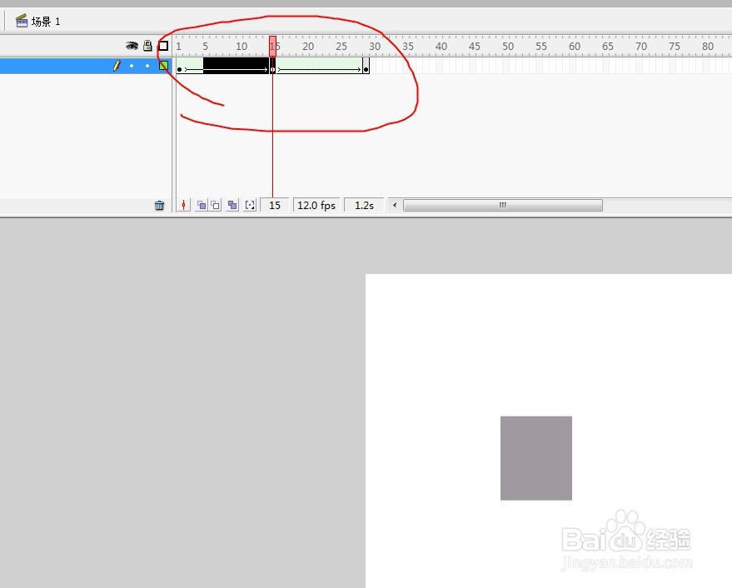Viewport: 732px width, 588px height.
Task: Toggle the black square to outline all layers
Action: pos(163,46)
